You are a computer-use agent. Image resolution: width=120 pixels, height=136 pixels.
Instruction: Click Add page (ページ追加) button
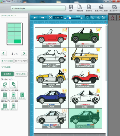7,61
